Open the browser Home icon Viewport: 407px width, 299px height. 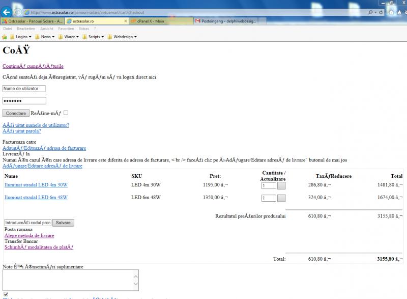coord(391,12)
